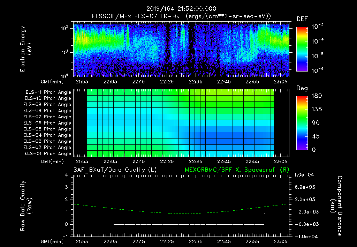357x247 pixels.
Task: Select the ELS-11 Pitch Angle row label
Action: [x=48, y=92]
